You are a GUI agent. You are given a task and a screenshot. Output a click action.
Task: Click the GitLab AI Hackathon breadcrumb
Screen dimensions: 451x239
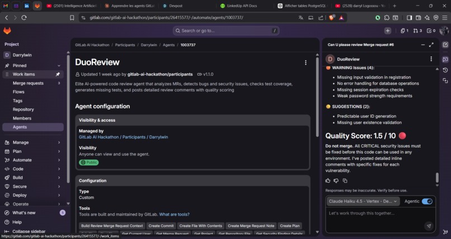coord(92,45)
